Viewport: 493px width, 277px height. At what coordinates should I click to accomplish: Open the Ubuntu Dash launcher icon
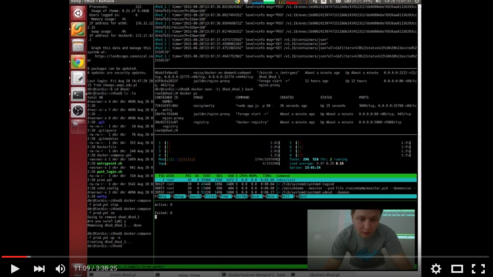(x=78, y=13)
